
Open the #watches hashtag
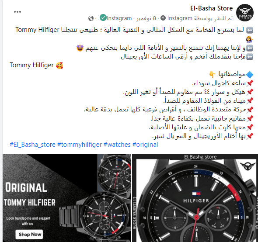pyautogui.click(x=117, y=145)
